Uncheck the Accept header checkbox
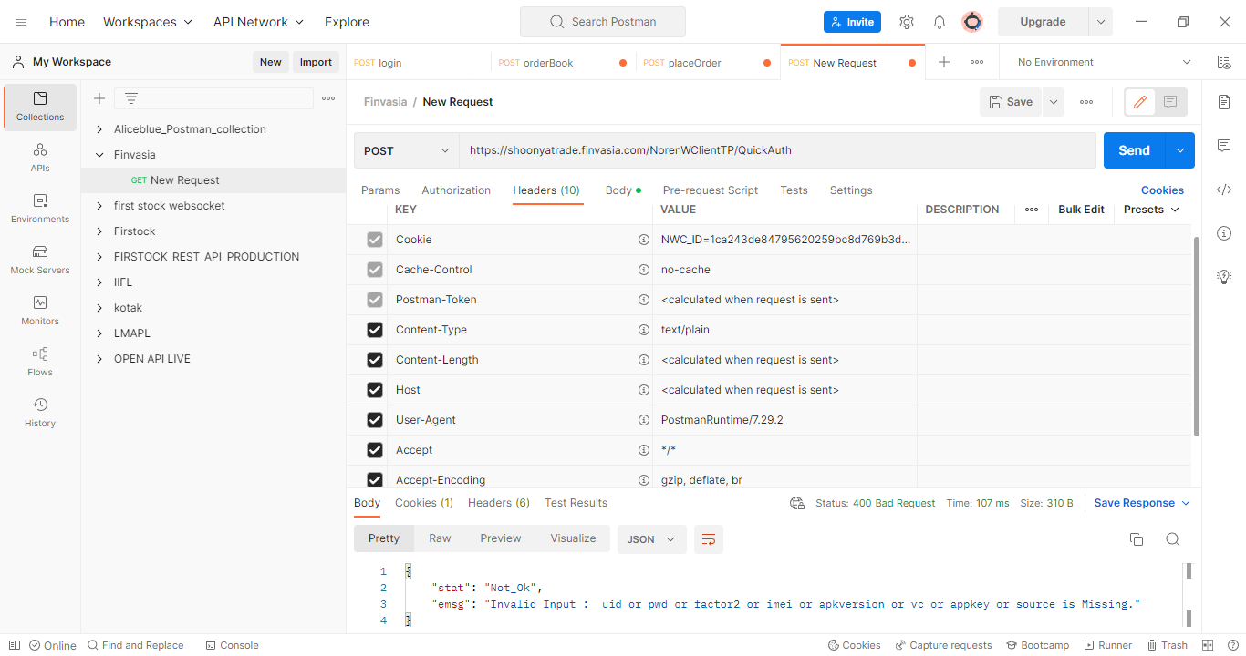 point(375,450)
